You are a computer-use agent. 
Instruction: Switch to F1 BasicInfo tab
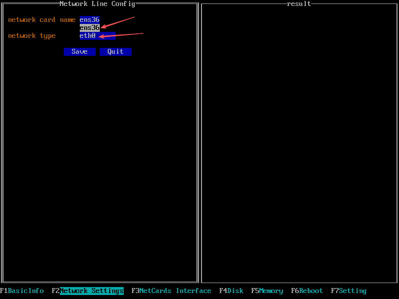point(22,291)
